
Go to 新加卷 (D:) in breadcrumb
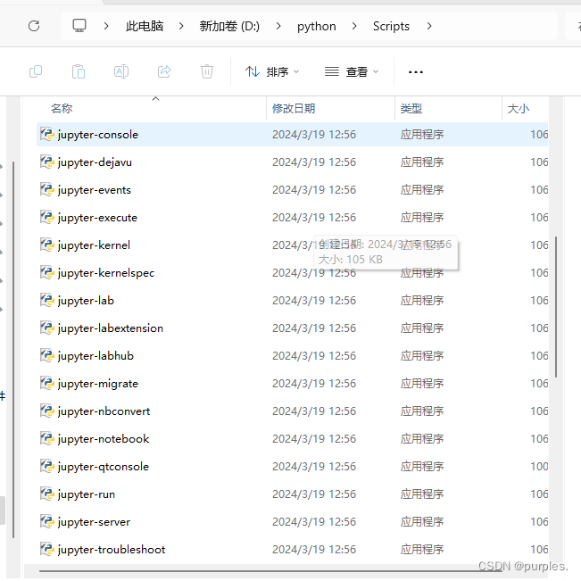click(x=229, y=26)
